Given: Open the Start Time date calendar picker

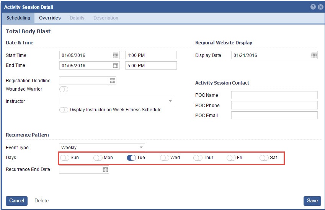Looking at the screenshot, I should [116, 55].
